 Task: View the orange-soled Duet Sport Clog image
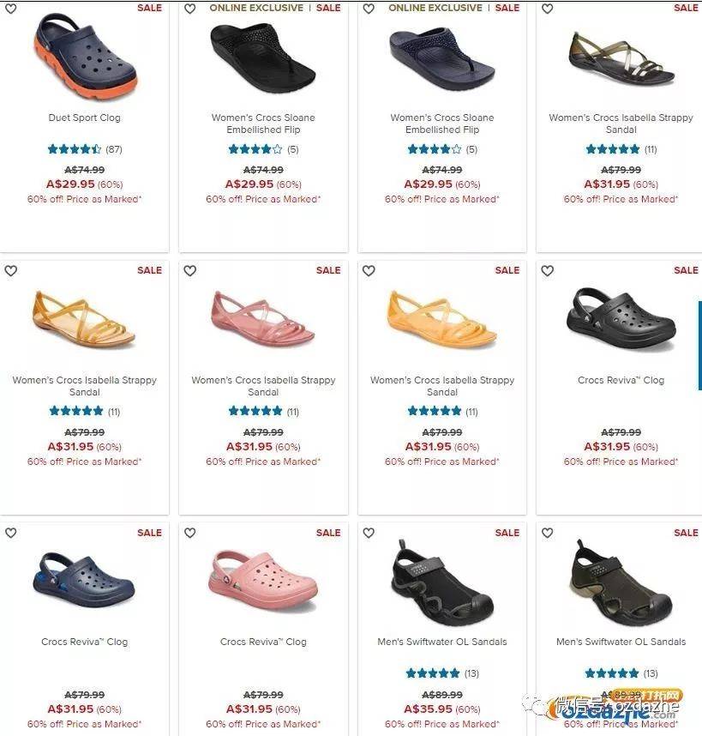tap(86, 57)
